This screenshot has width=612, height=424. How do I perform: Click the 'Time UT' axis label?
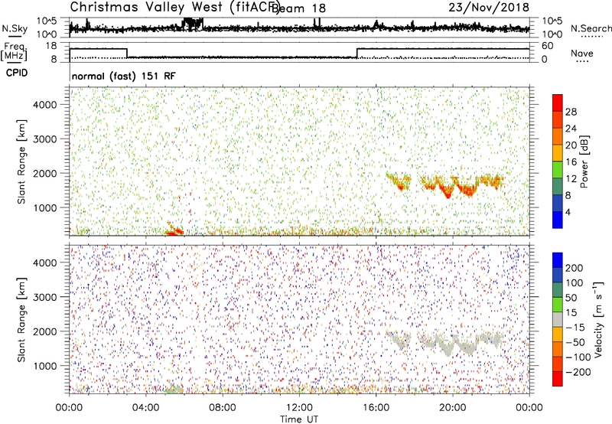coord(299,419)
